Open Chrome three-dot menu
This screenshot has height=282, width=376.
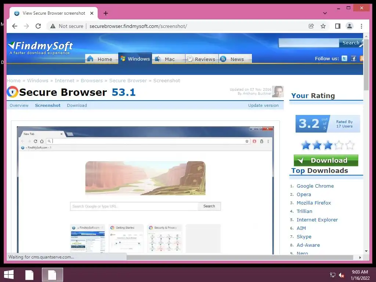click(361, 26)
